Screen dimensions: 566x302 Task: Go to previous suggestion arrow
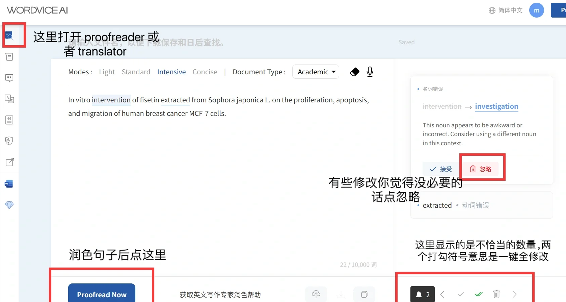pyautogui.click(x=442, y=294)
